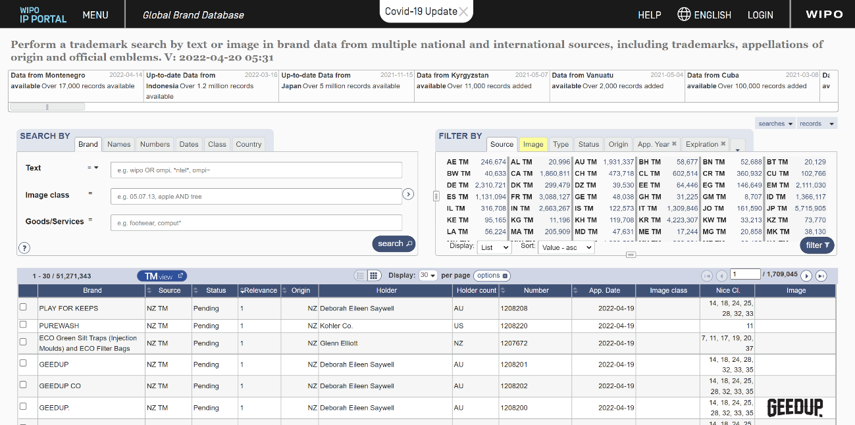Remove the Expiration filter tab
855x425 pixels.
tap(723, 144)
